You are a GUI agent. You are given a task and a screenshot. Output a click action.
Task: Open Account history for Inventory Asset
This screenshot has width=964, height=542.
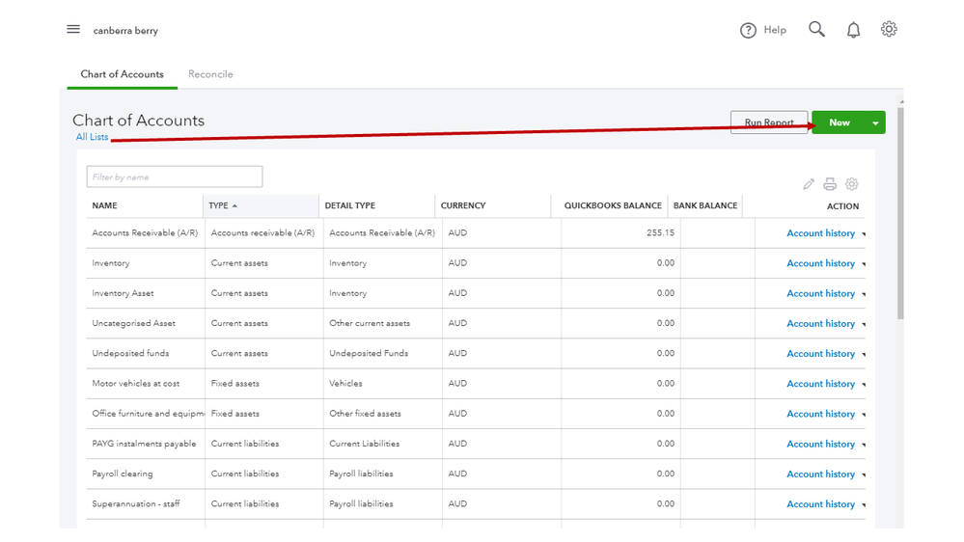pyautogui.click(x=820, y=293)
